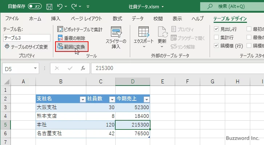The height and width of the screenshot is (145, 264).
Task: Click the スライサーの挿入 icon
Action: 116,32
